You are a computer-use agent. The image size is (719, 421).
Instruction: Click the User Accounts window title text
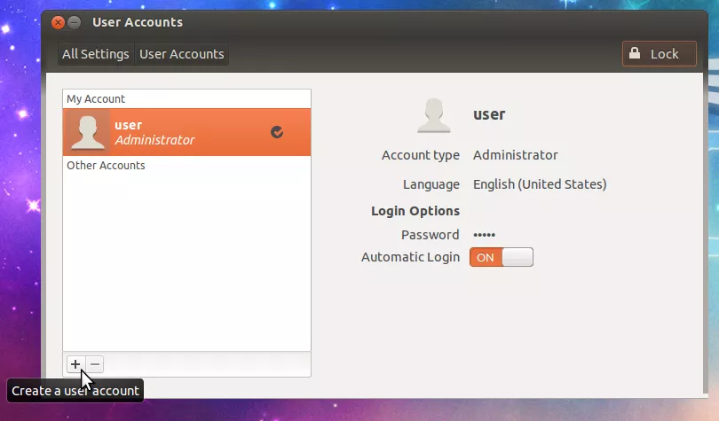138,22
